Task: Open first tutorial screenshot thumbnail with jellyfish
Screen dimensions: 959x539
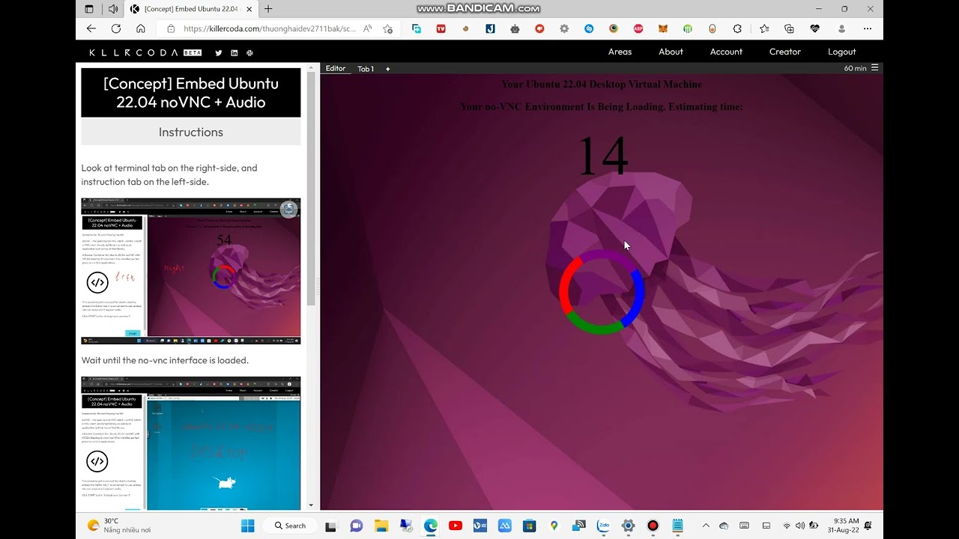Action: [191, 271]
